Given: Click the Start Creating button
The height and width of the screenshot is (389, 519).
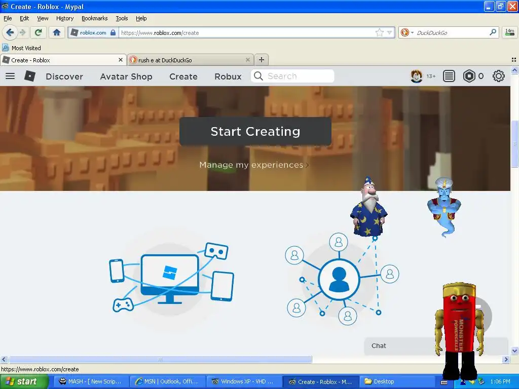Looking at the screenshot, I should click(255, 131).
